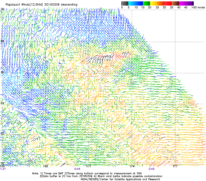Viewport: 206px width, 181px height.
Task: Click the 'NOAA/NESDIS/Center for Satellite Applications and Research' credit
Action: pos(120,179)
